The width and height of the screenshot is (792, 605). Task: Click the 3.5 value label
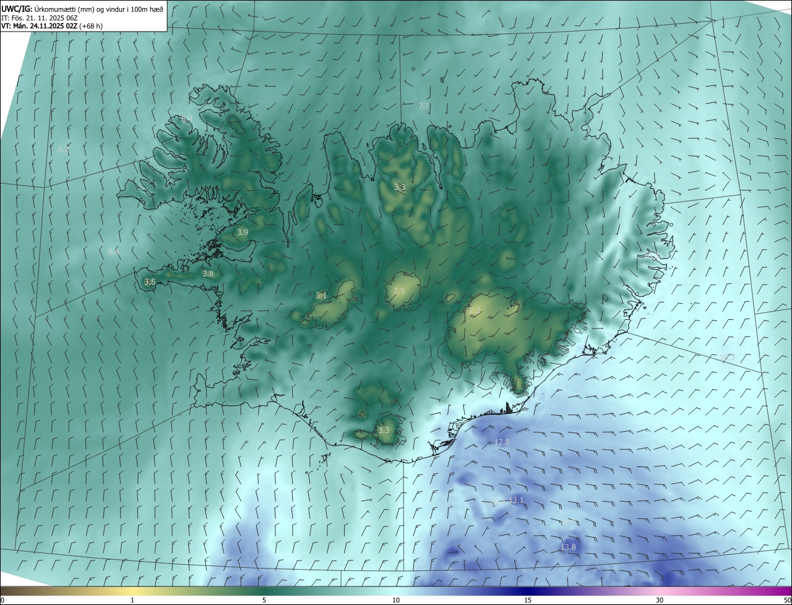(x=150, y=281)
